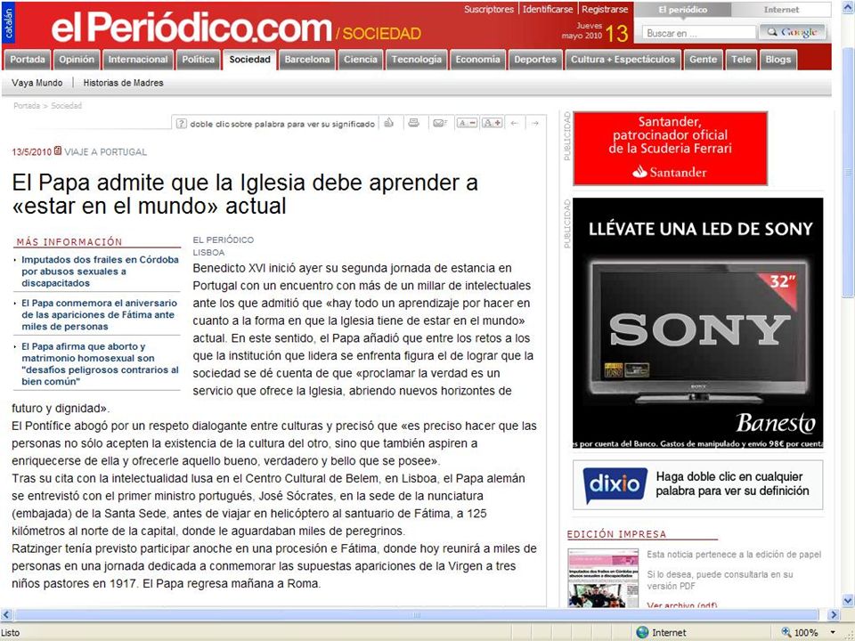Open link El Papa afirma que aborto
Image resolution: width=855 pixels, height=641 pixels.
(100, 363)
